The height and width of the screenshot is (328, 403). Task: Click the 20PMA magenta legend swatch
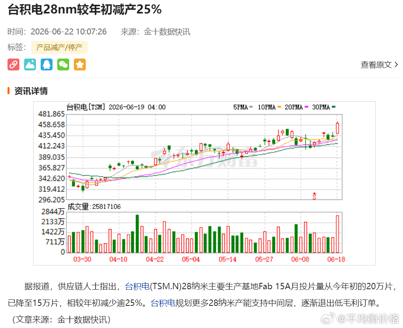pyautogui.click(x=306, y=107)
